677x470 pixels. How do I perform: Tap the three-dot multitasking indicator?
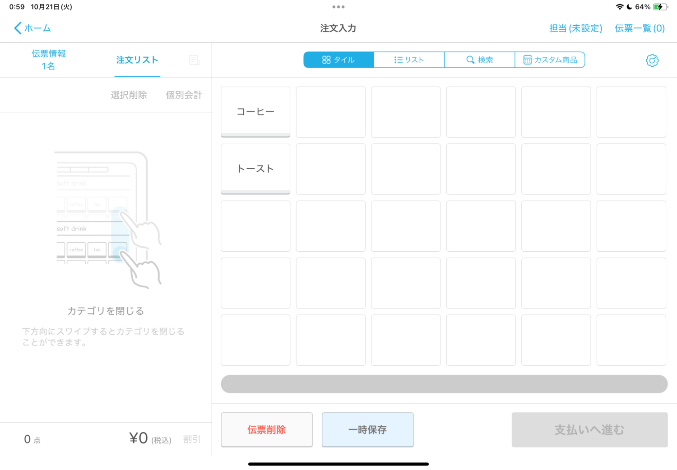(338, 7)
